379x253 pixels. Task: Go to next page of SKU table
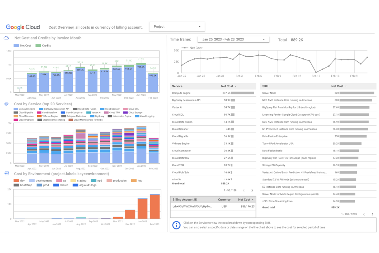[x=372, y=214]
